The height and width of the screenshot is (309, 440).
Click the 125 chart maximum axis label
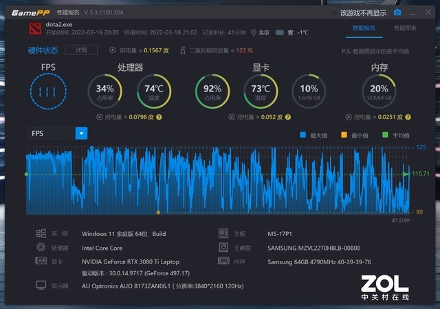[421, 147]
